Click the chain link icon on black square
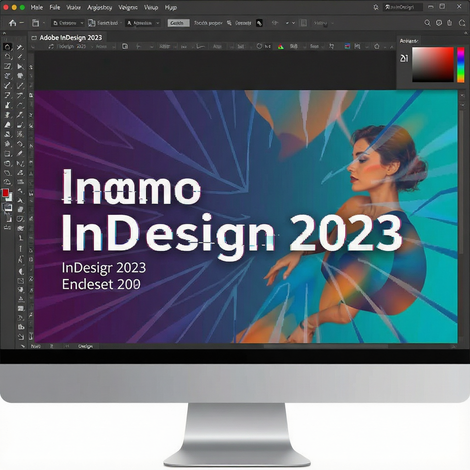This screenshot has height=470, width=470. click(259, 23)
